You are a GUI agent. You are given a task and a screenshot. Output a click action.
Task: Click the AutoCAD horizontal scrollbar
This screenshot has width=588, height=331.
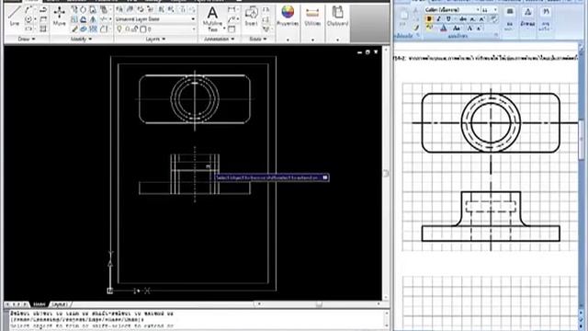click(x=319, y=304)
